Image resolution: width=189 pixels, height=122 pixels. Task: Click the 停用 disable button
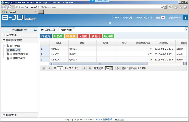tap(96, 36)
